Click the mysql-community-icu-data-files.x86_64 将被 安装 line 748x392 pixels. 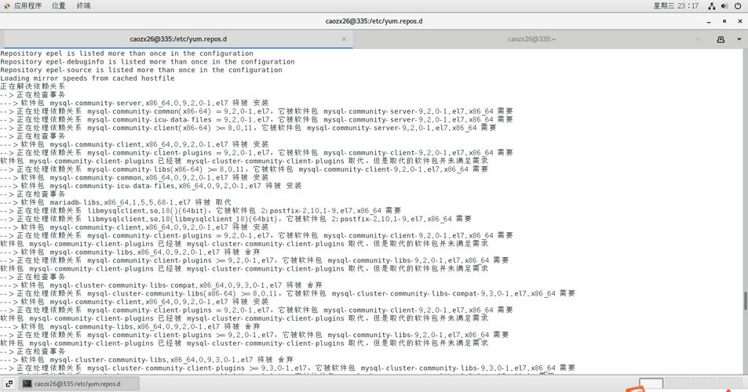coord(151,186)
